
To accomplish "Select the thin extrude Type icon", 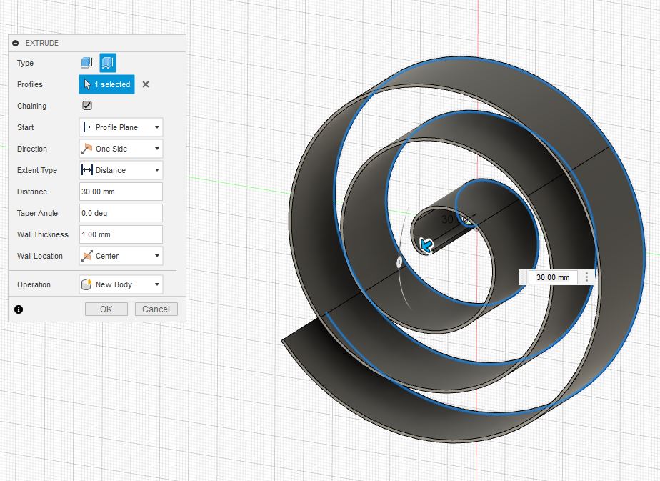I will [108, 63].
